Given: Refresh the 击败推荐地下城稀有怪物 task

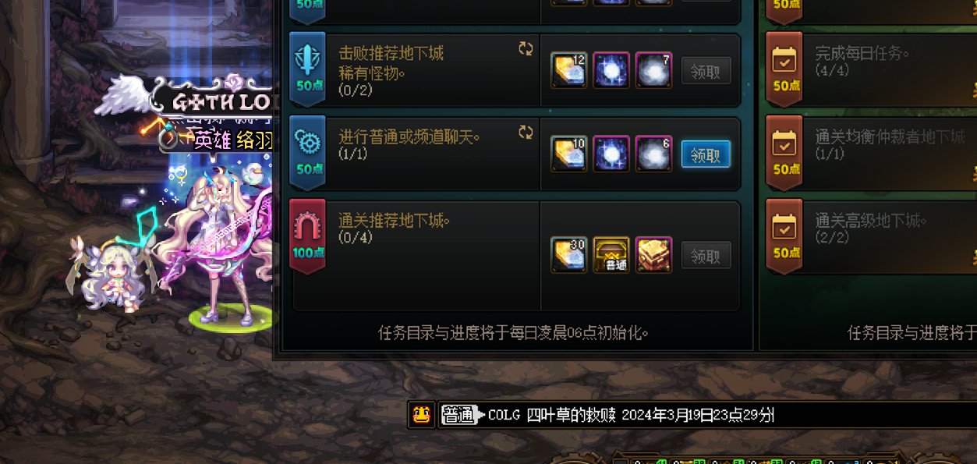Looking at the screenshot, I should click(526, 49).
